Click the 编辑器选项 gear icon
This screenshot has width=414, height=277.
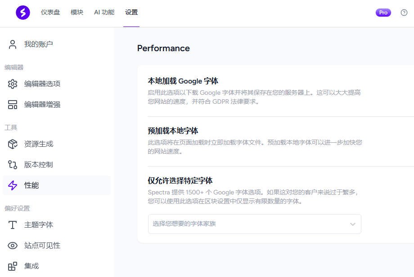(x=13, y=84)
